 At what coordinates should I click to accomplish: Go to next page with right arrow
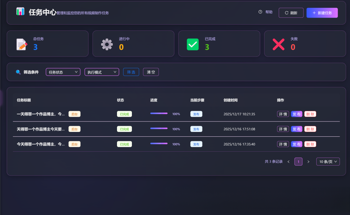pyautogui.click(x=308, y=162)
